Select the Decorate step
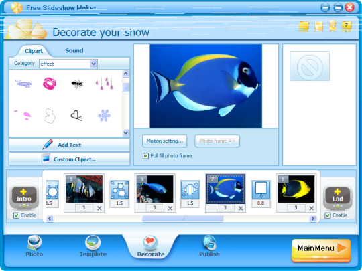 (151, 246)
